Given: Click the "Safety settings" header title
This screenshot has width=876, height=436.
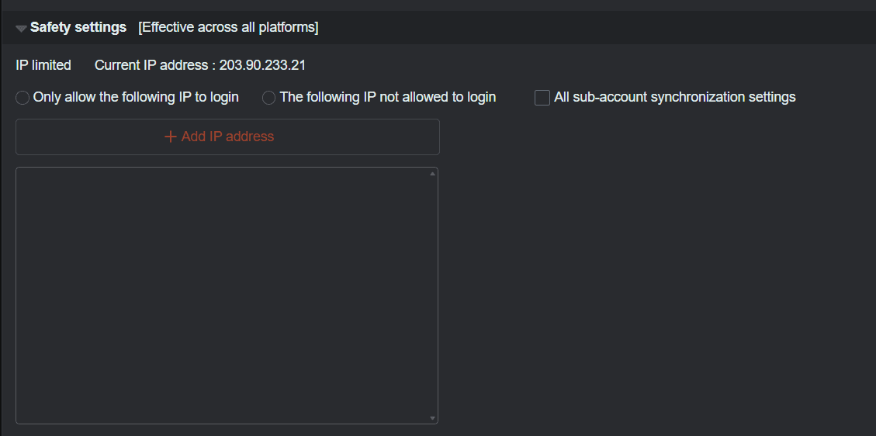Looking at the screenshot, I should click(x=78, y=27).
